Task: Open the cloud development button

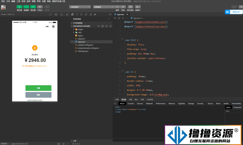Action: coord(47,7)
